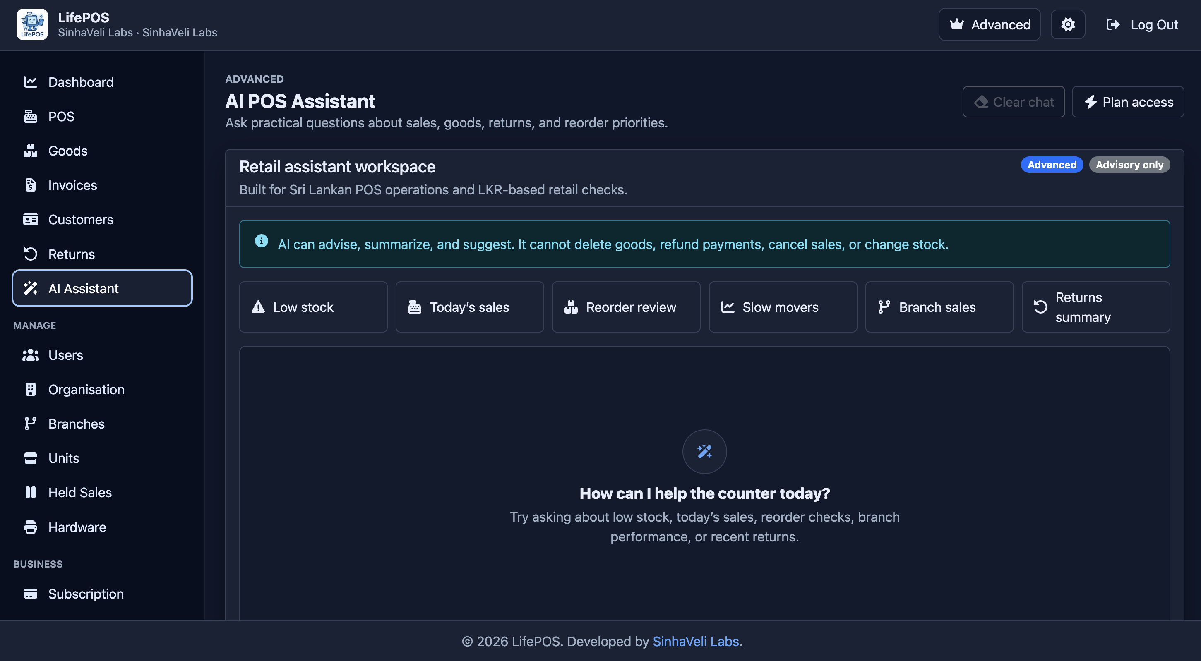Click the POS cash register icon
This screenshot has width=1201, height=661.
[30, 117]
